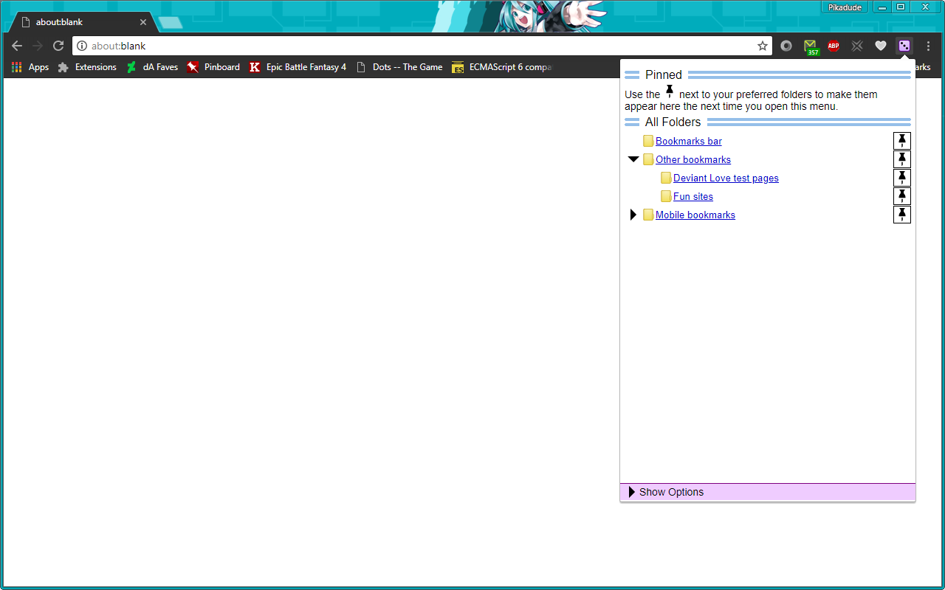Open the Pinboard bookmark
The image size is (945, 590).
point(213,67)
